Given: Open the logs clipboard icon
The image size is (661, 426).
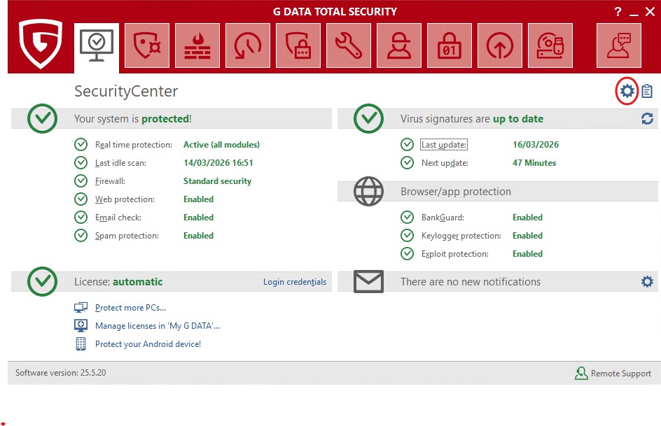Looking at the screenshot, I should [647, 91].
